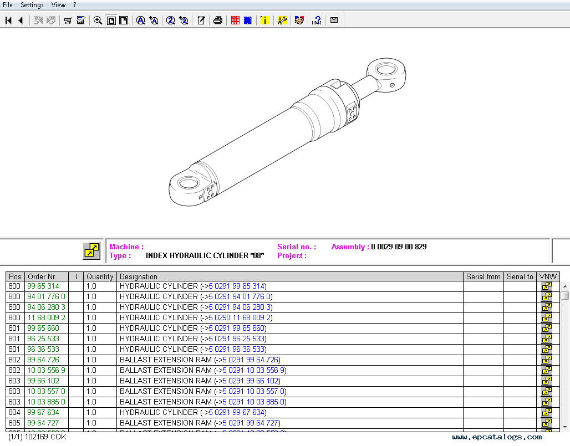This screenshot has height=446, width=570.
Task: Follow link 5 0291 10 03 556 9
Action: click(253, 371)
